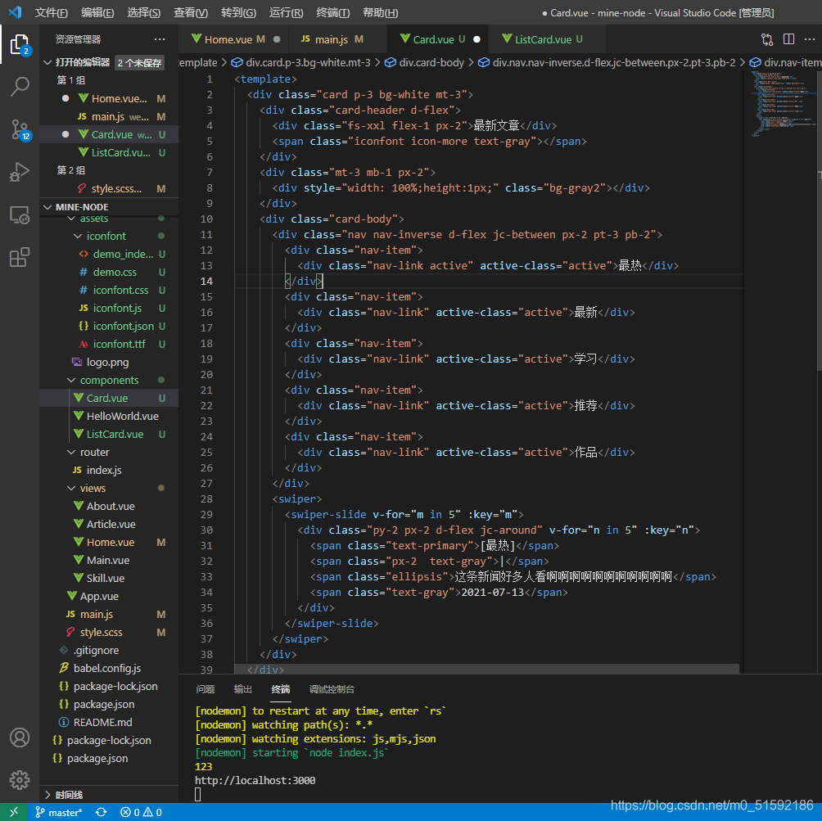This screenshot has height=821, width=822.
Task: Open the Accounts icon in activity bar
Action: (x=20, y=738)
